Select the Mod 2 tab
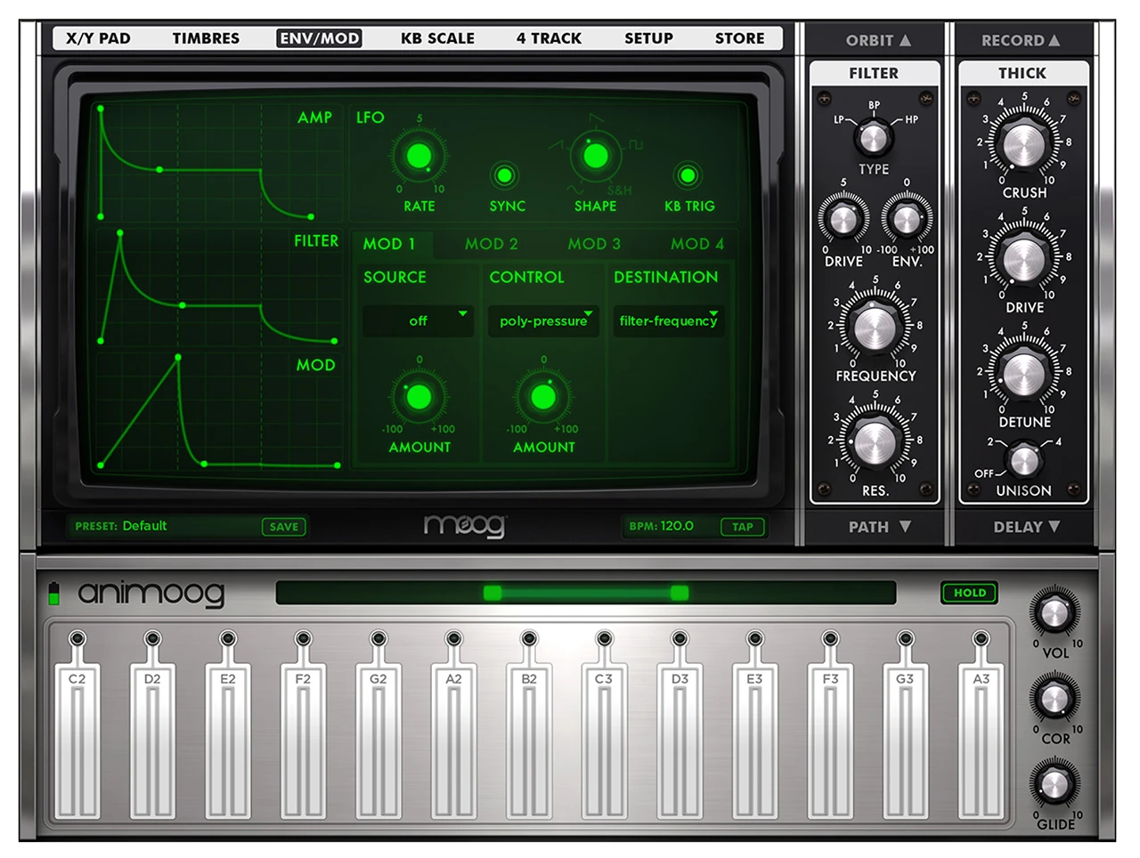 click(491, 244)
